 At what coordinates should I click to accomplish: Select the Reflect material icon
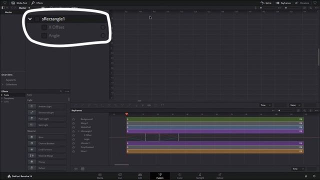click(x=31, y=168)
